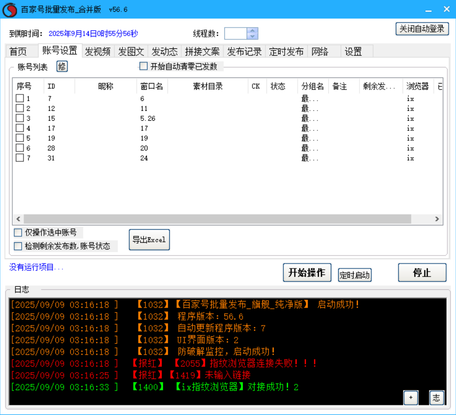The image size is (456, 415).
Task: Click the 开始操作 button
Action: point(307,272)
